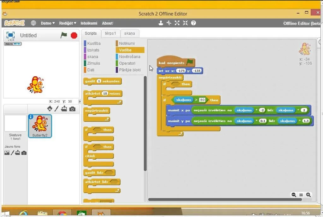Select skaņa block category in palette
Viewport: 323px width, 217px height.
(92, 57)
